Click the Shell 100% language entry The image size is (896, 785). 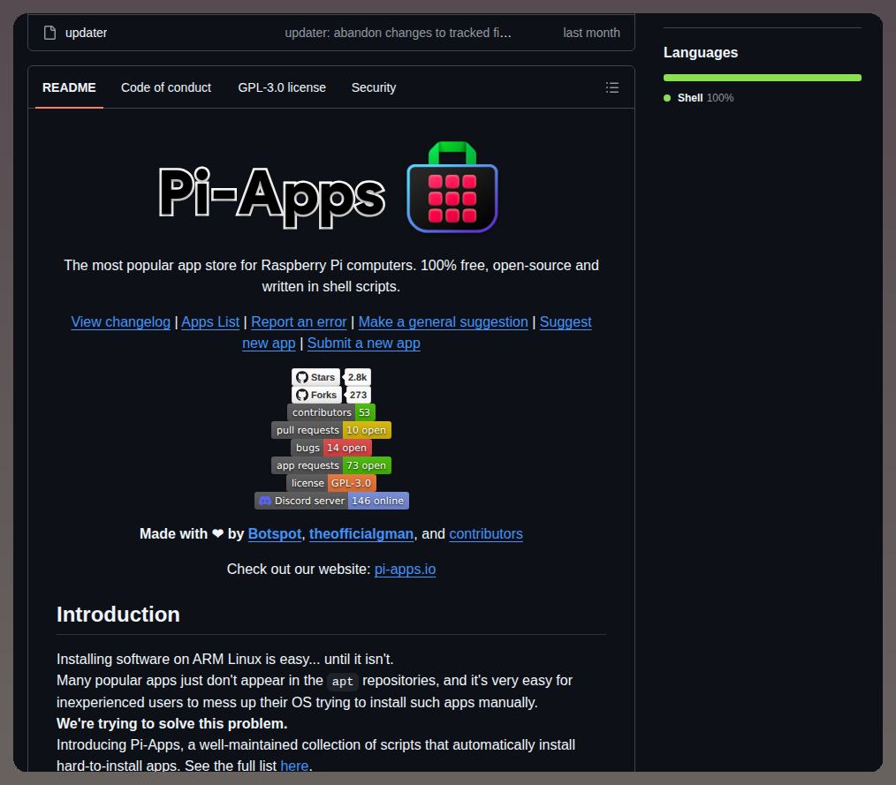[699, 98]
